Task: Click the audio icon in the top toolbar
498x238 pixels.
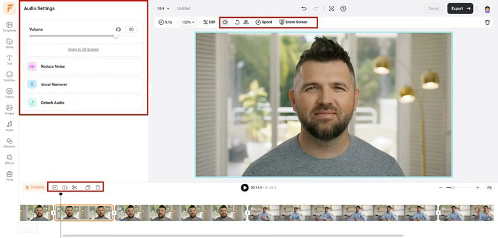Action: [x=225, y=22]
